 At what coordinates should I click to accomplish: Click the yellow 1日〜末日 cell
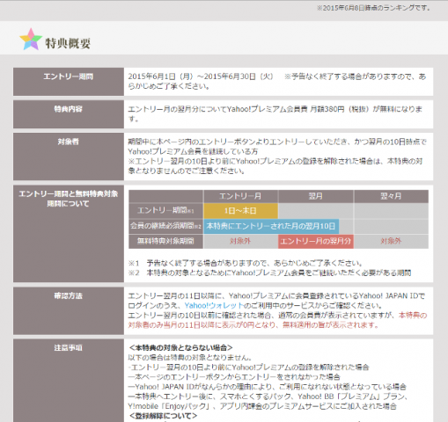point(240,211)
